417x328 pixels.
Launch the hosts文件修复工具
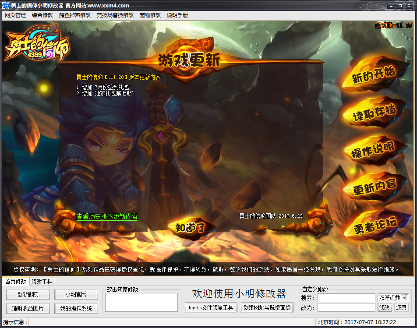tap(211, 307)
